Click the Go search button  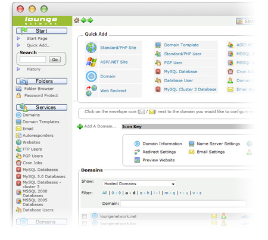click(x=55, y=60)
